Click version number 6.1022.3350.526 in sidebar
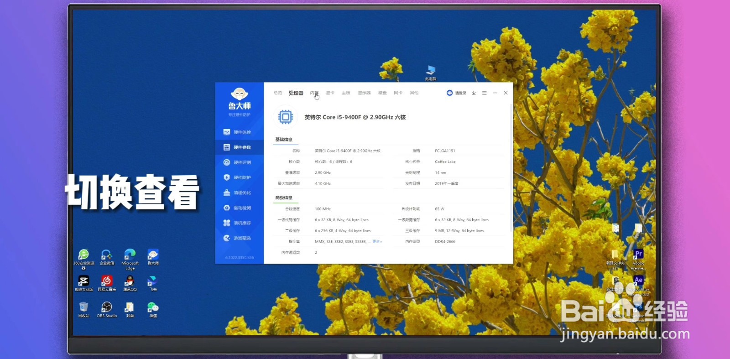The width and height of the screenshot is (730, 359). click(240, 258)
